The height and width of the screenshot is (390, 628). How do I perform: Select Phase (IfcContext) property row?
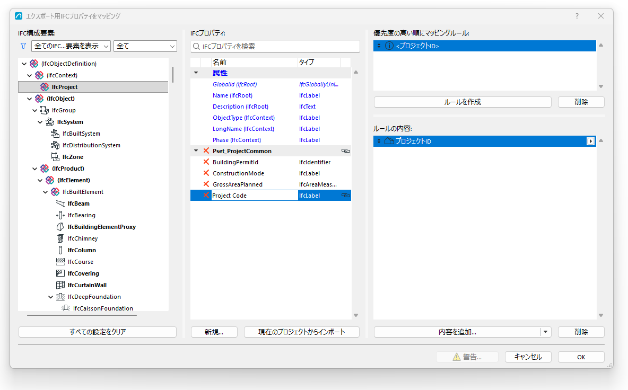[271, 140]
